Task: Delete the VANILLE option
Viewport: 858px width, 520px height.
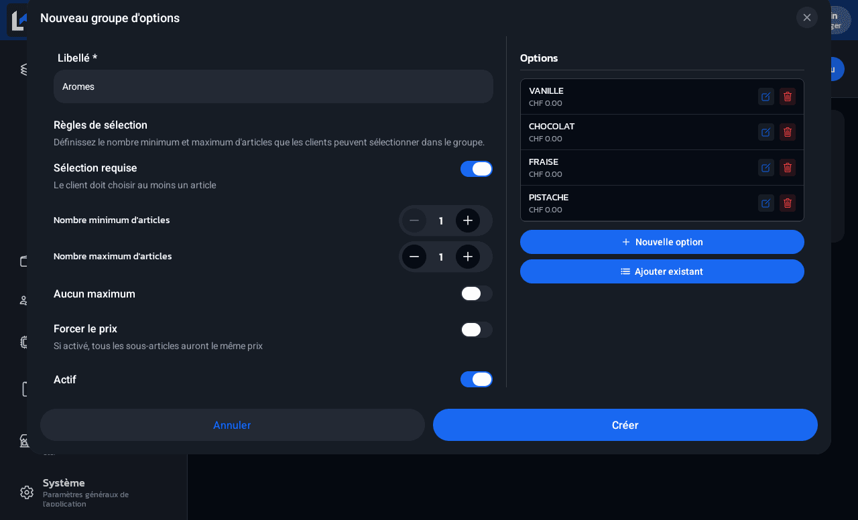Action: pos(788,96)
